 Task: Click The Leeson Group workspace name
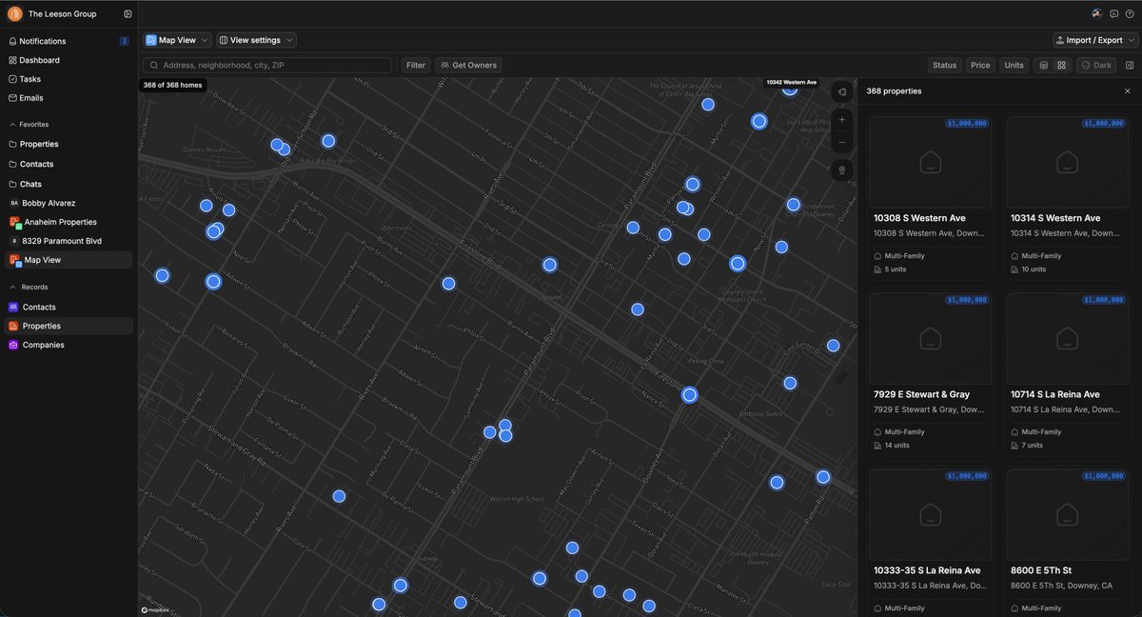(61, 14)
